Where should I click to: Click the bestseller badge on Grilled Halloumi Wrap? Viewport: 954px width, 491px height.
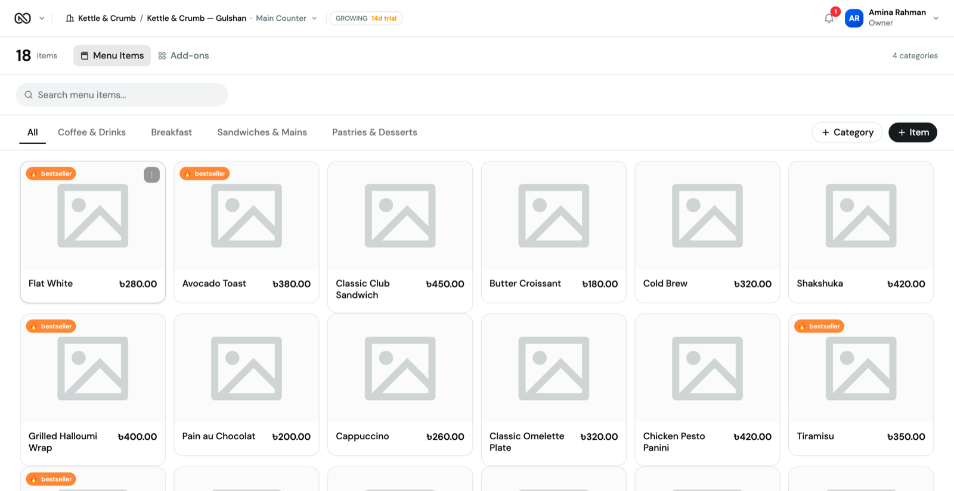coord(51,326)
